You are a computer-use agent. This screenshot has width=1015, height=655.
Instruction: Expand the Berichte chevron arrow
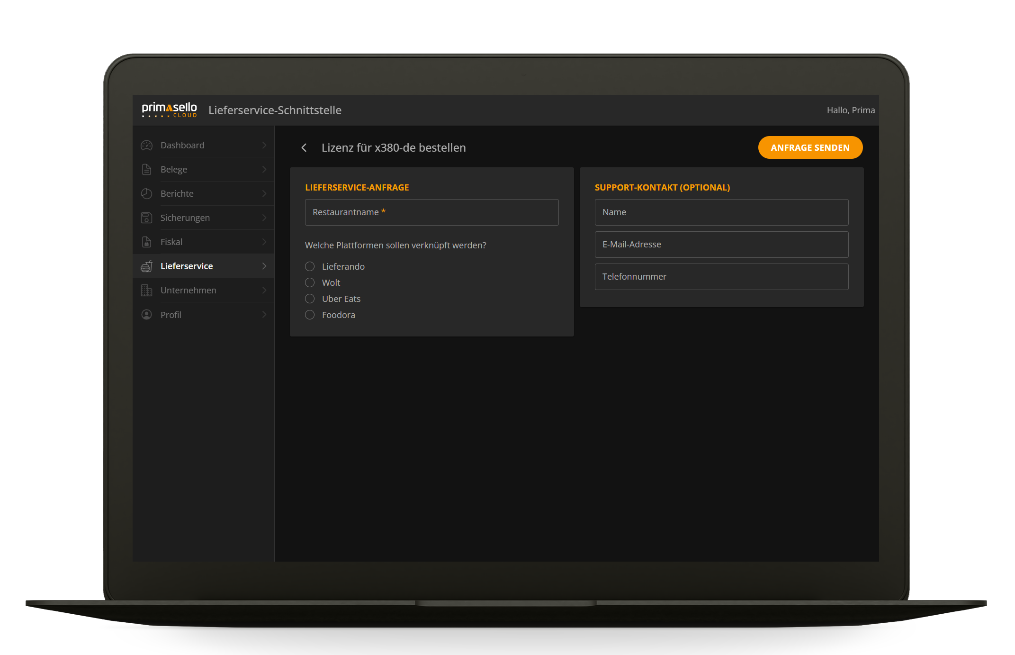tap(264, 194)
